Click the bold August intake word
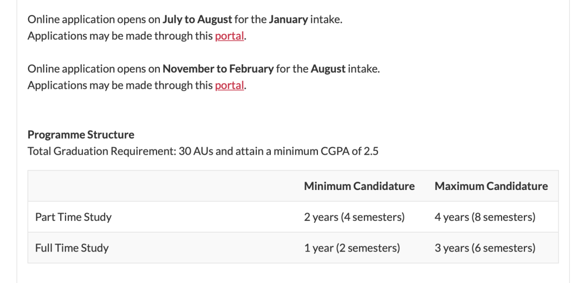The width and height of the screenshot is (585, 283). [328, 69]
